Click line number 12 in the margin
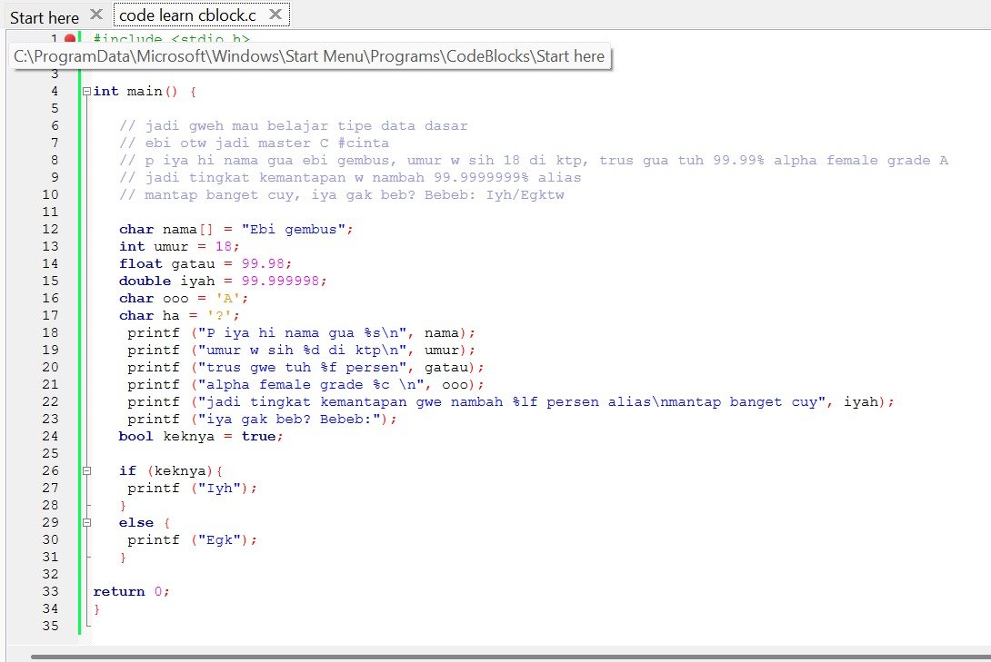The width and height of the screenshot is (991, 662). 51,229
